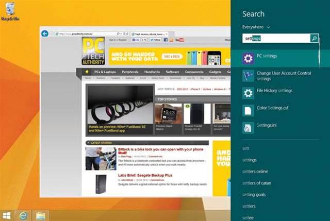Image resolution: width=330 pixels, height=221 pixels.
Task: Click the File History settings gear icon
Action: [x=249, y=93]
